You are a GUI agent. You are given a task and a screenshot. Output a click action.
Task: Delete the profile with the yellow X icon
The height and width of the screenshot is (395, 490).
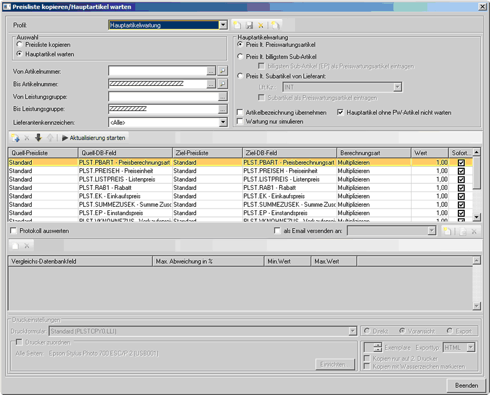[261, 25]
